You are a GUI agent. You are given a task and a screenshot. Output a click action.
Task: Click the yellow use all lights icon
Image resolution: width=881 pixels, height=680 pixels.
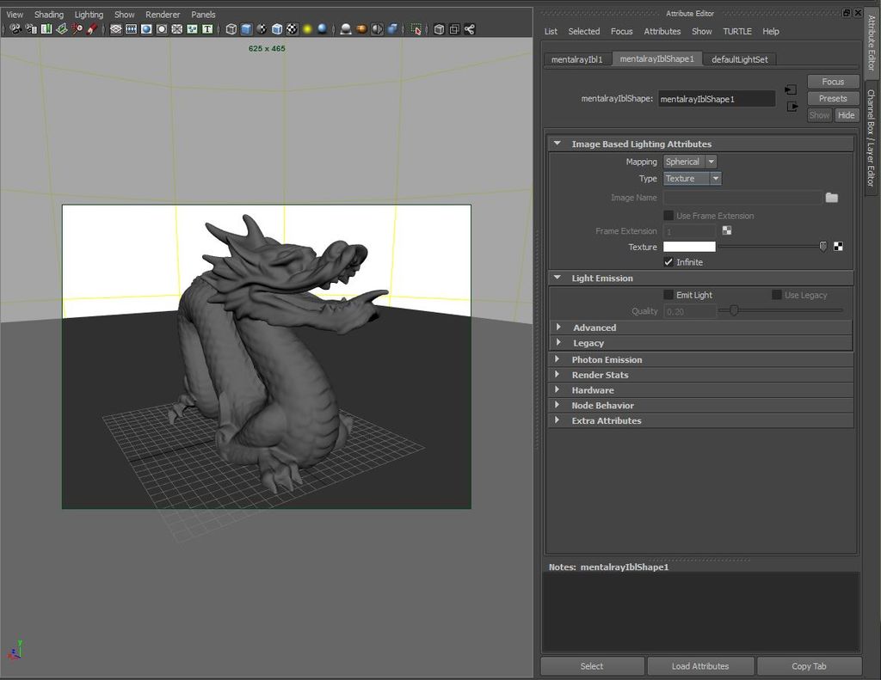click(307, 29)
